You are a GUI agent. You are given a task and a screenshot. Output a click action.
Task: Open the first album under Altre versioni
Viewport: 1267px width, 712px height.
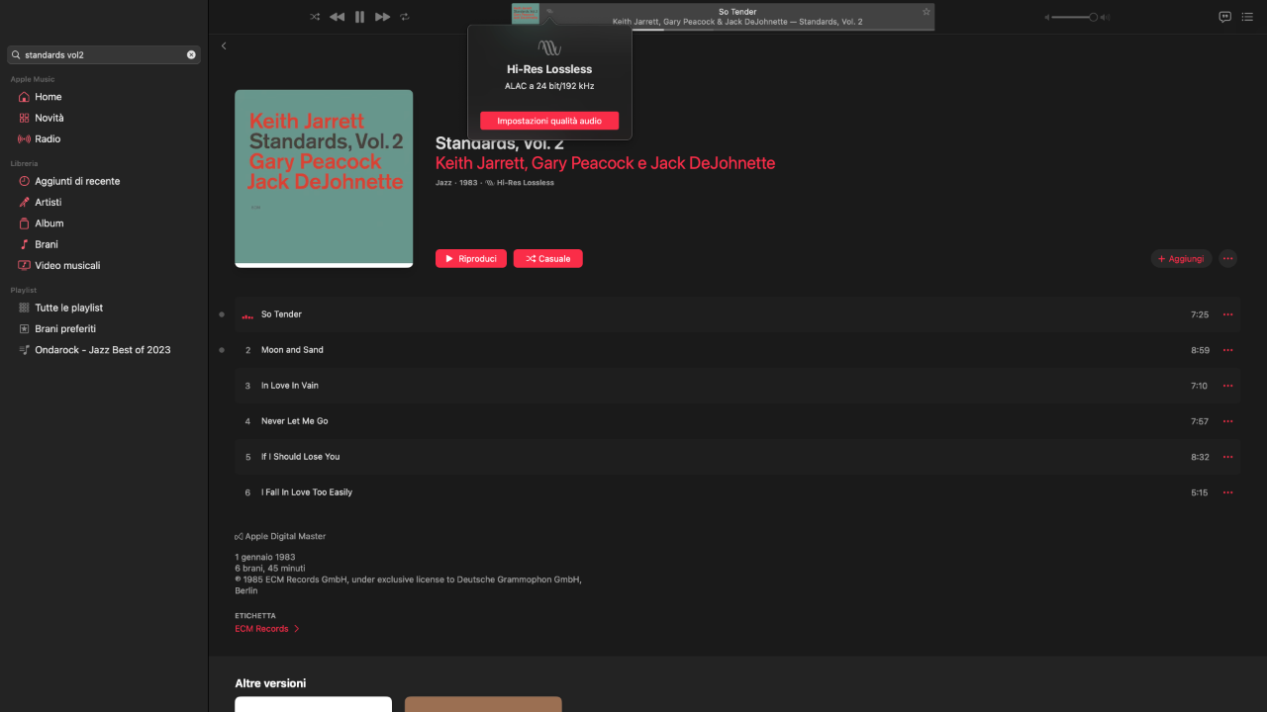click(x=313, y=704)
